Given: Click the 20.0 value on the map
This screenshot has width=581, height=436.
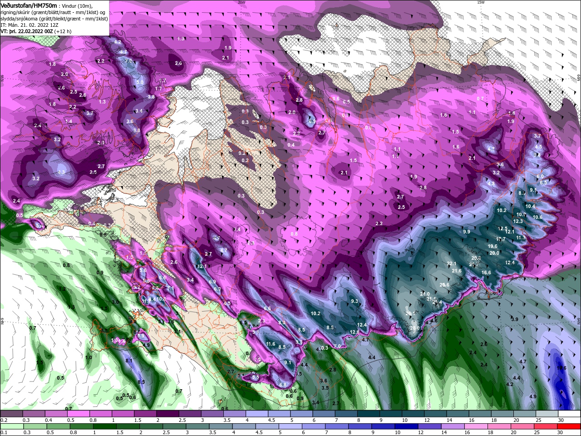Looking at the screenshot, I should [x=494, y=253].
